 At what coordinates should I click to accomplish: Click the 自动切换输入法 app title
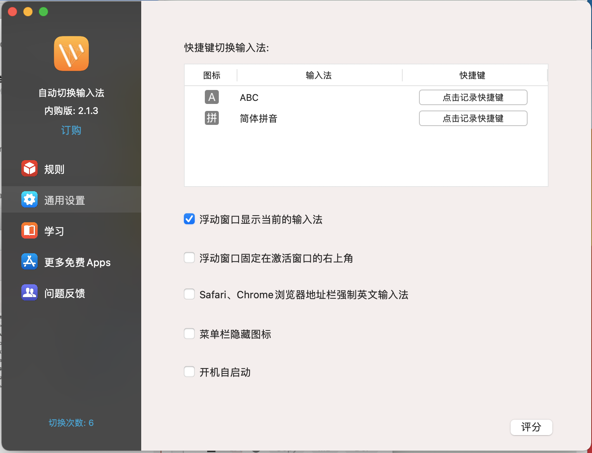coord(71,93)
